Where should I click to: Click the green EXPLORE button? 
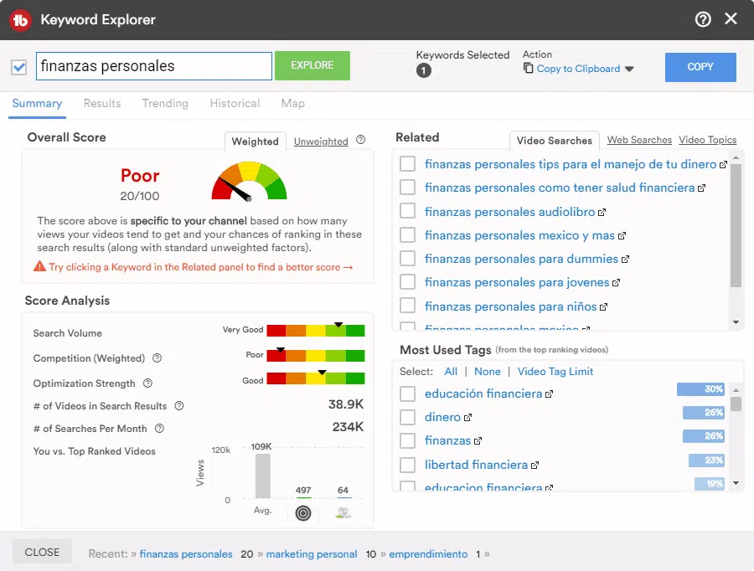click(312, 65)
